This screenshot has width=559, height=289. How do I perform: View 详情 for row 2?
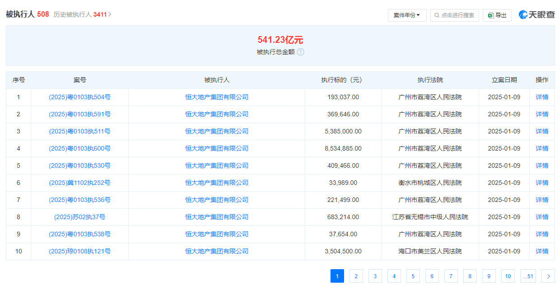[542, 114]
